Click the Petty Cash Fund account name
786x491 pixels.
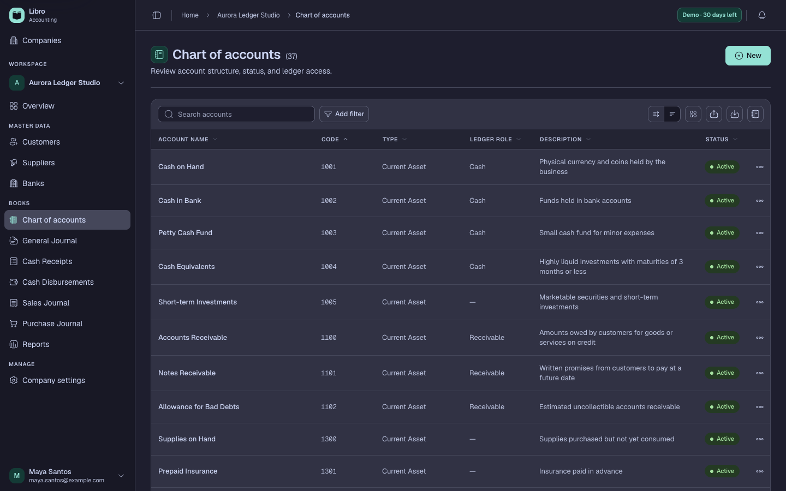click(185, 233)
